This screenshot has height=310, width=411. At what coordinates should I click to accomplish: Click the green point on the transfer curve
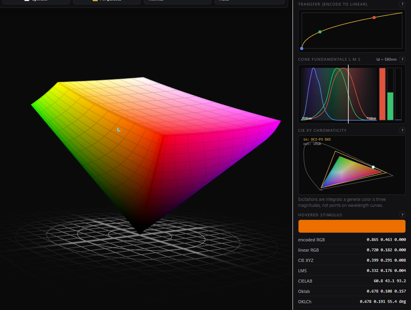320,32
